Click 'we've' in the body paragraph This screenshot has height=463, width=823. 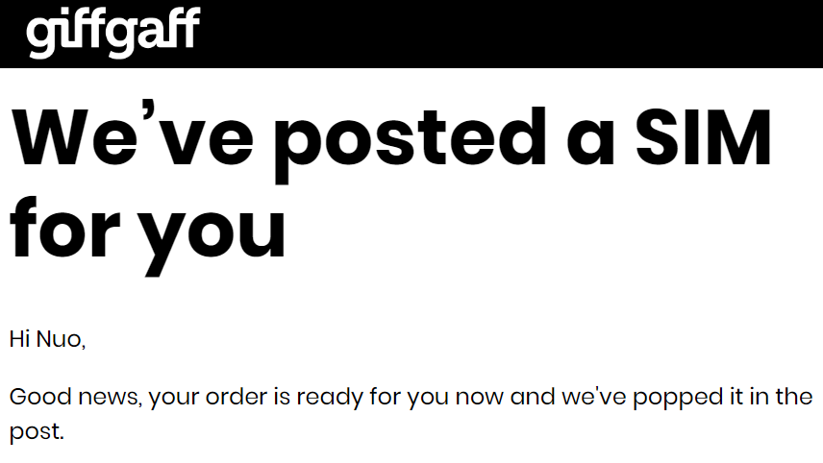coord(593,397)
